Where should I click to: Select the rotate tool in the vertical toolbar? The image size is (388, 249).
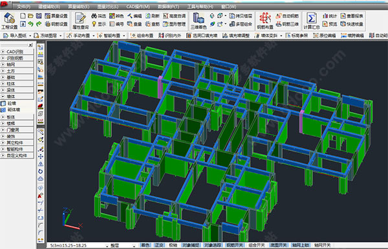[x=41, y=171]
